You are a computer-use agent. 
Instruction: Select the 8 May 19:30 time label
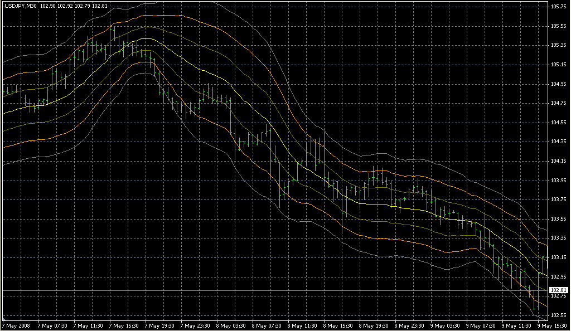(x=375, y=325)
